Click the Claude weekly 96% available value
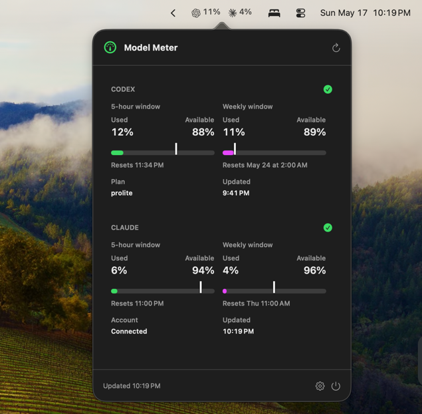Image resolution: width=422 pixels, height=414 pixels. point(314,270)
